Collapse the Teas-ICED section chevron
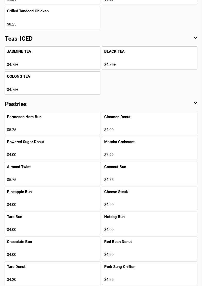The width and height of the screenshot is (202, 286). point(195,38)
